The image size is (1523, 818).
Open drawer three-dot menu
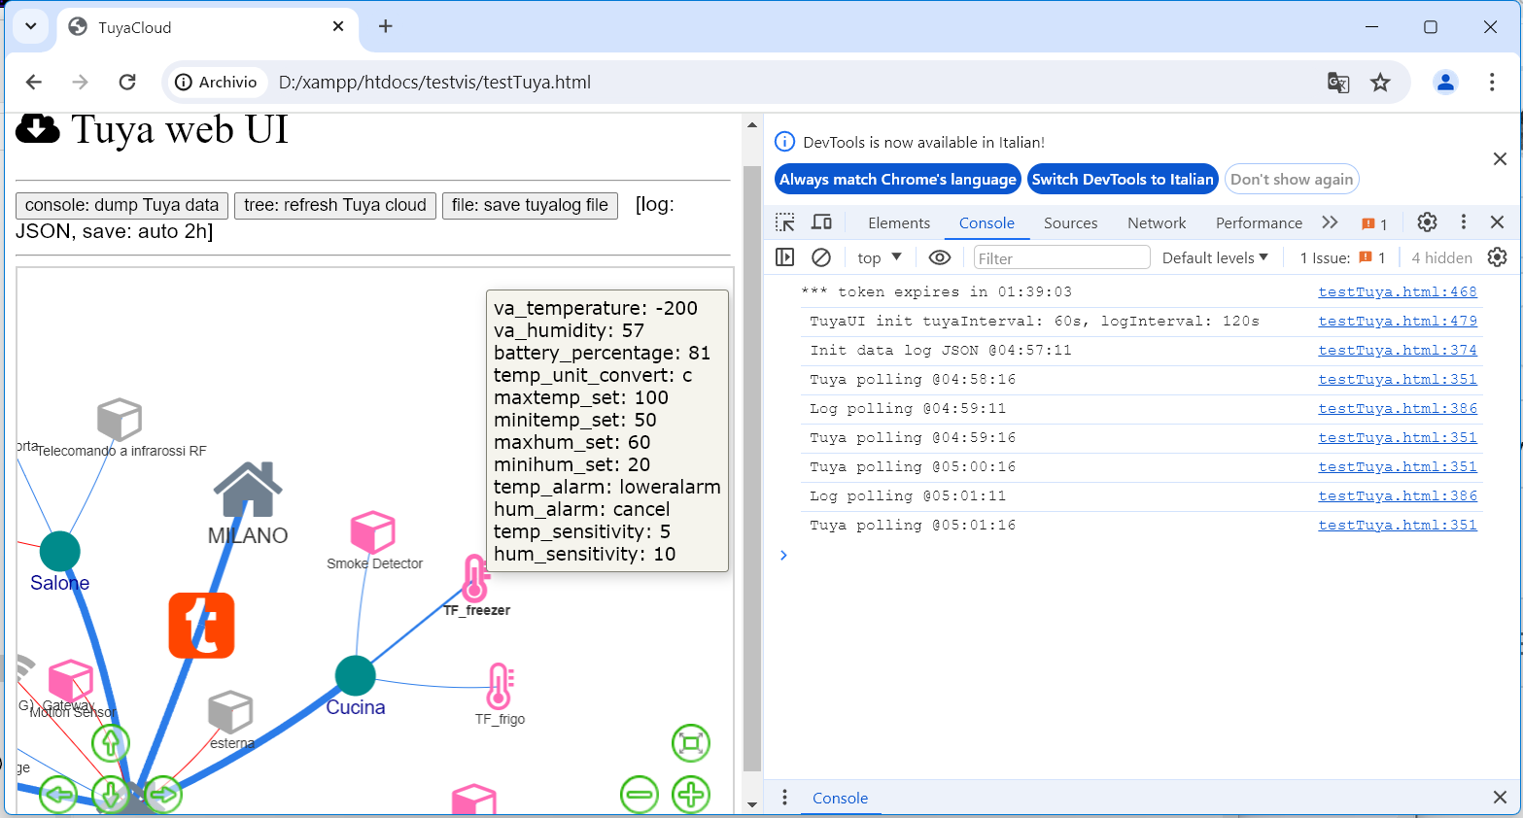(784, 798)
